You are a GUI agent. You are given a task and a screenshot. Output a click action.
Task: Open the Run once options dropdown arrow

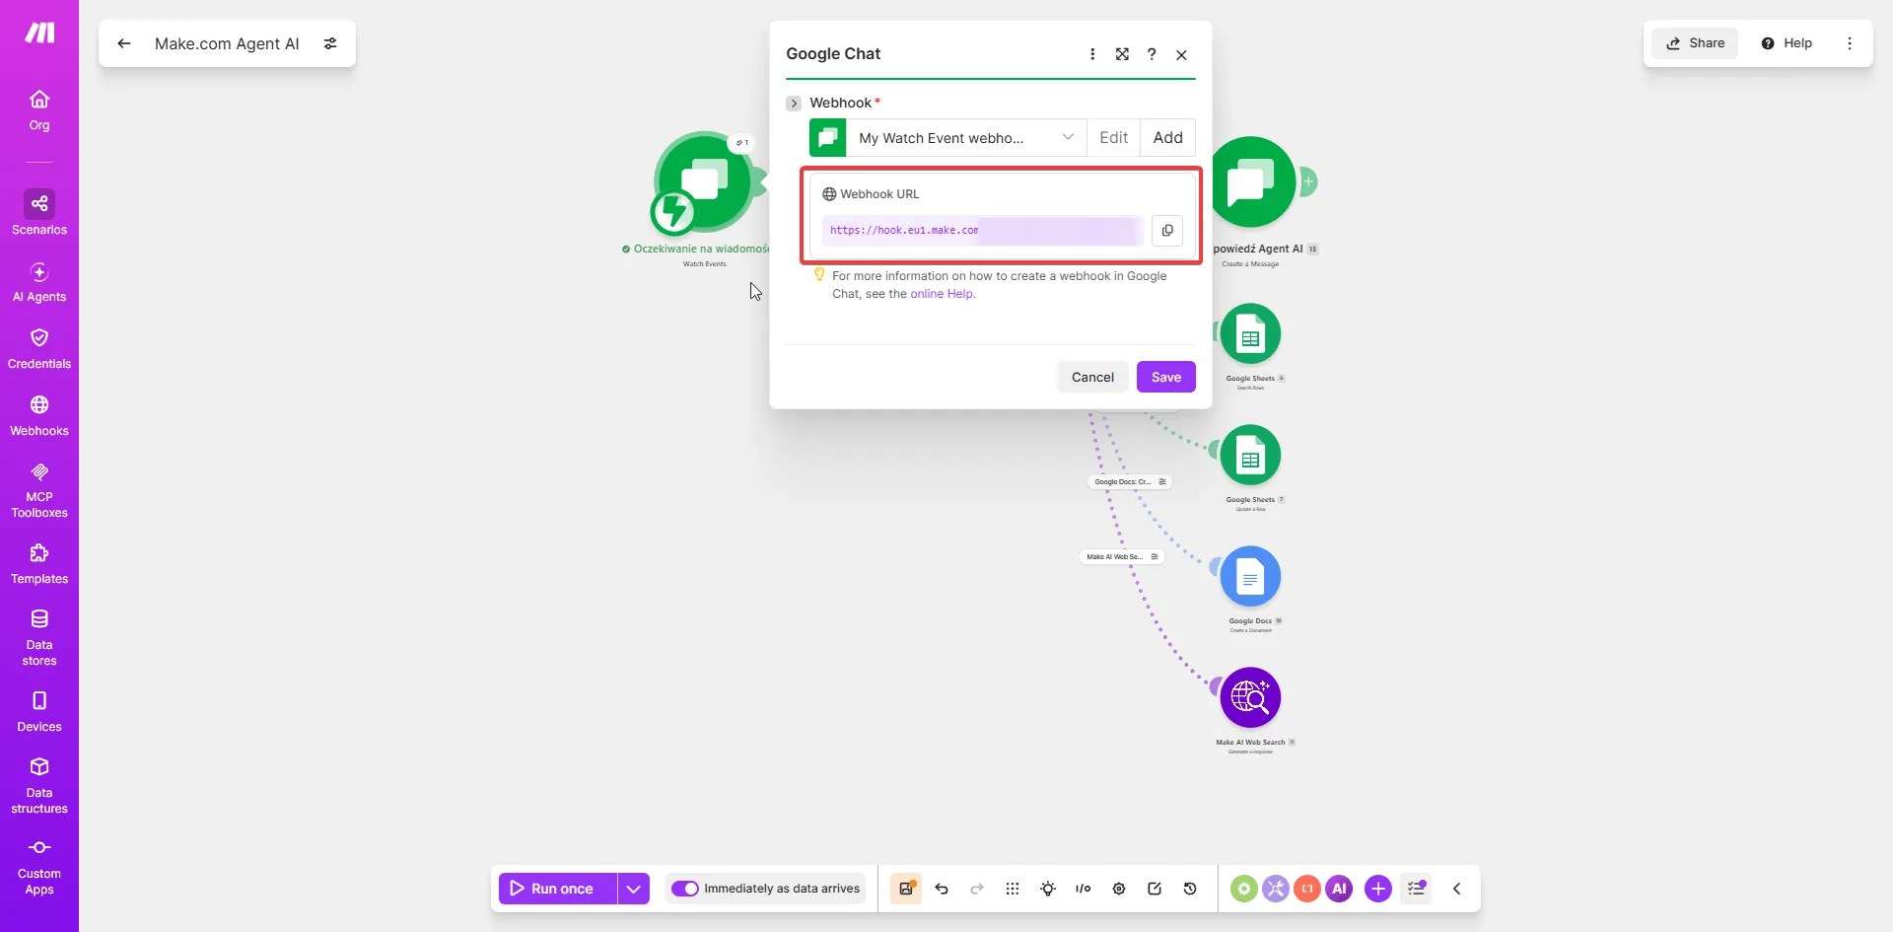634,889
